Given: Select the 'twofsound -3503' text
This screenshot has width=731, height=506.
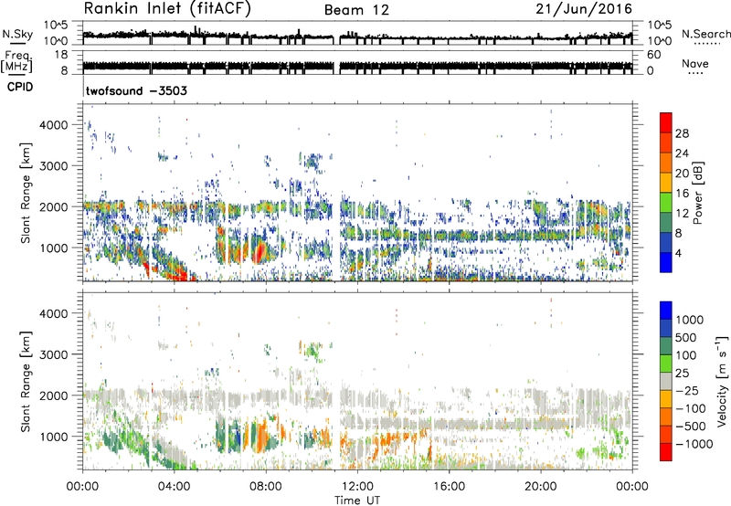Looking at the screenshot, I should (x=136, y=90).
